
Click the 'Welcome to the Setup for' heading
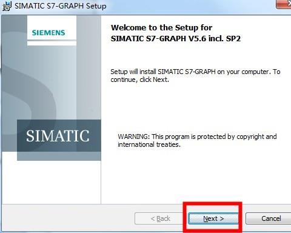point(162,28)
